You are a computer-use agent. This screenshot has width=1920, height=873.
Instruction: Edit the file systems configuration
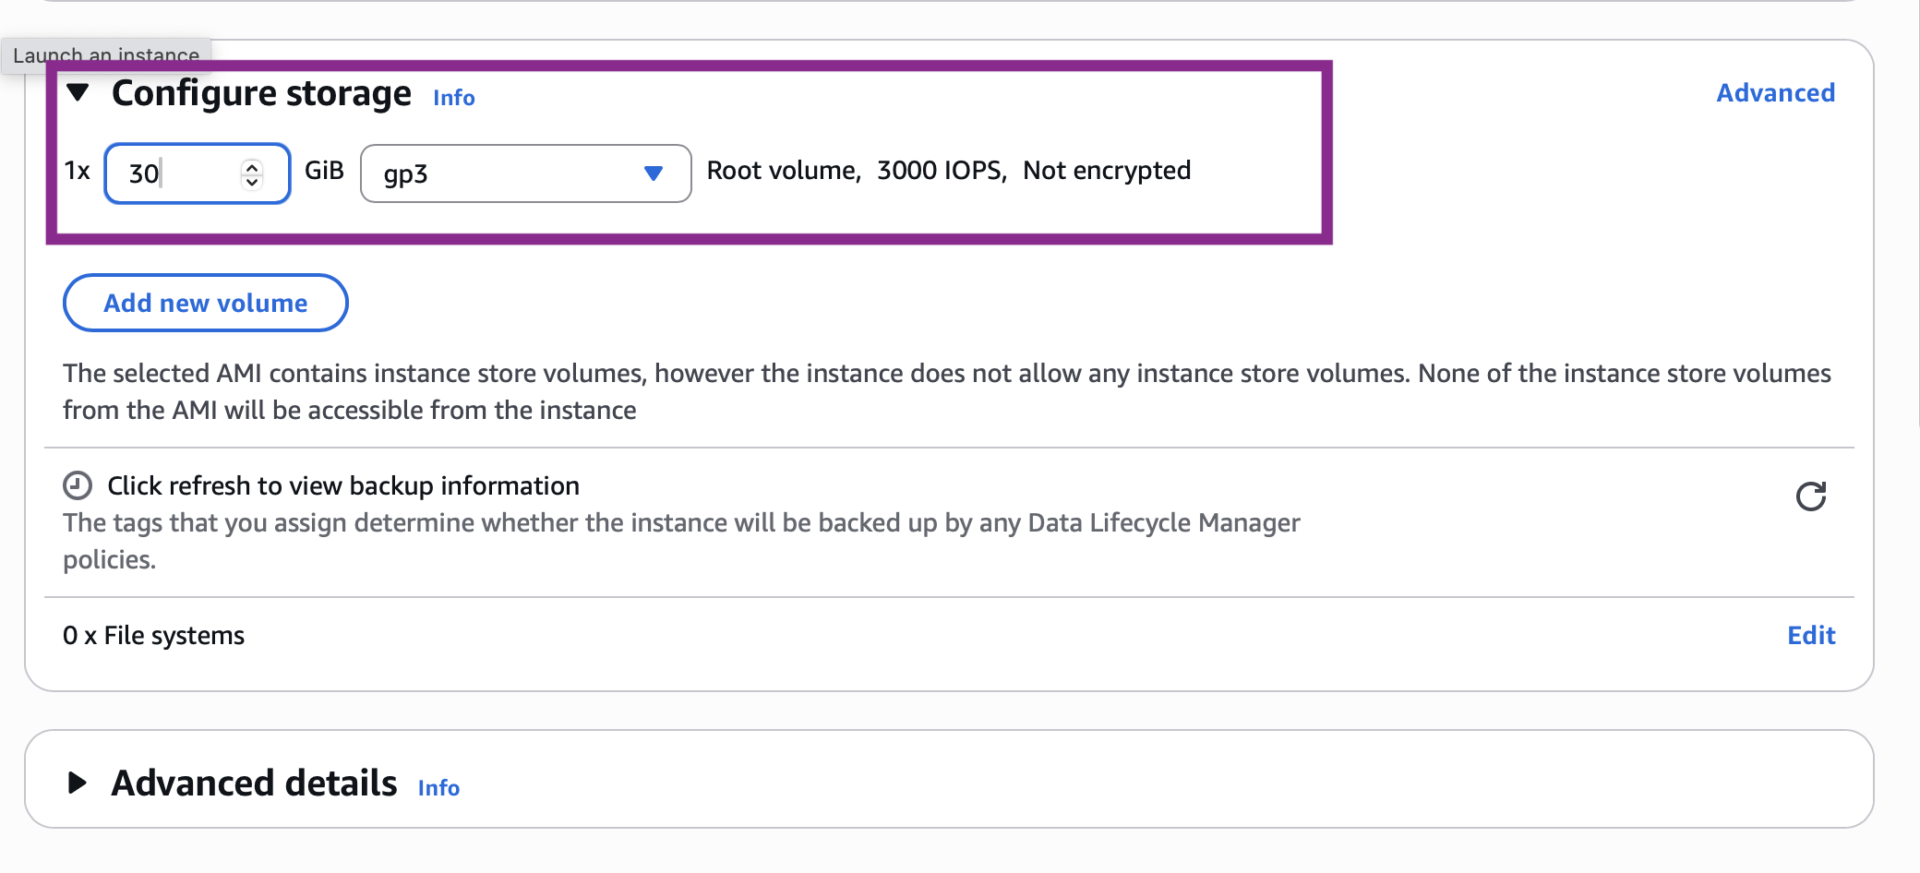point(1811,636)
